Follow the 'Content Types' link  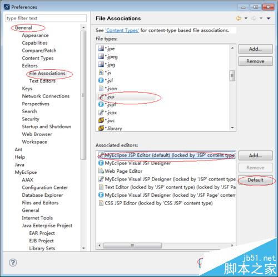[x=122, y=30]
